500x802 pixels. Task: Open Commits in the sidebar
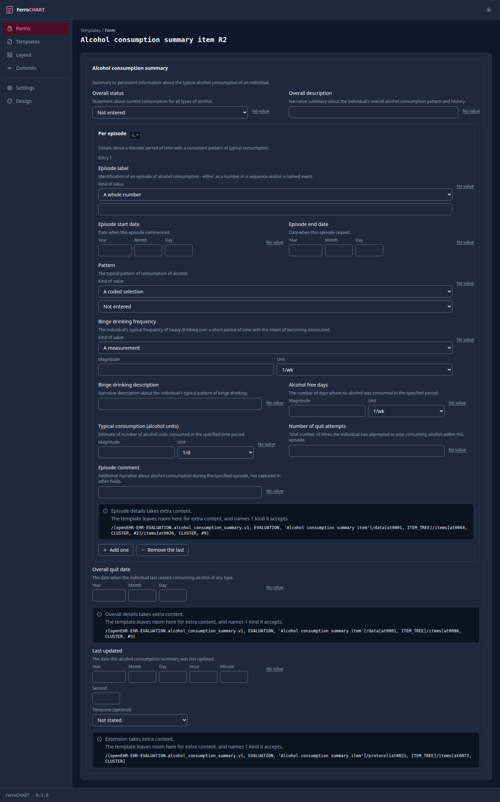pos(36,68)
